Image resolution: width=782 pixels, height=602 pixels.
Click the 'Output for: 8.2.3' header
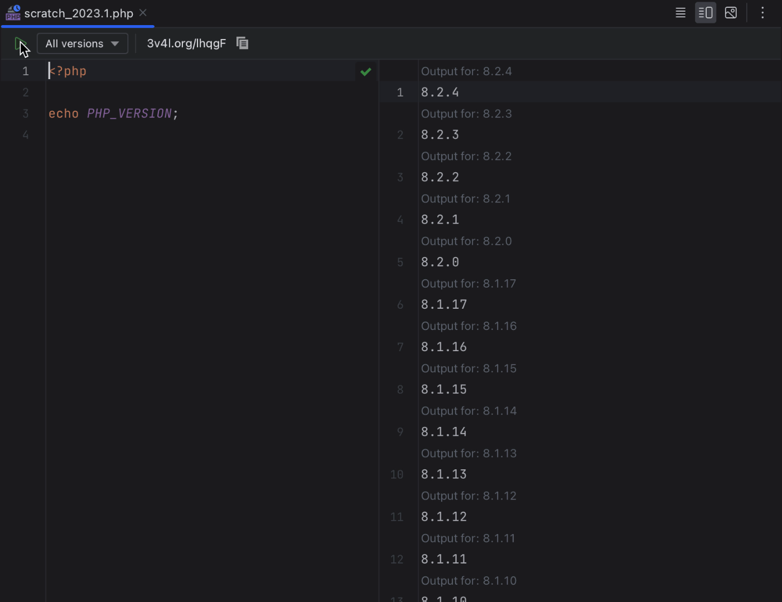point(466,114)
